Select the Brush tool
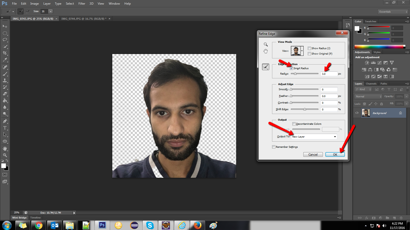Screen dimensions: 410x230 [5, 74]
